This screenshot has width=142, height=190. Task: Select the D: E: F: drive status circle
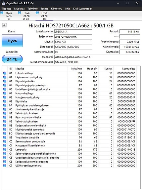coord(20,13)
